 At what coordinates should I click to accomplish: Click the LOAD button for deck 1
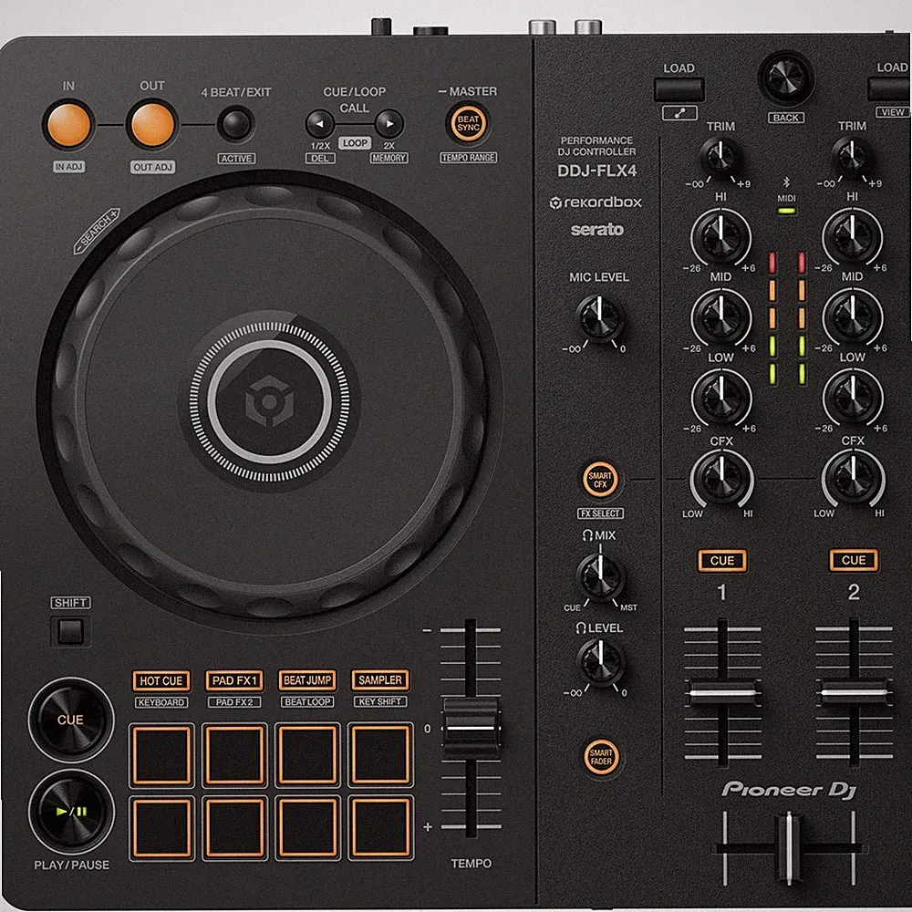679,89
